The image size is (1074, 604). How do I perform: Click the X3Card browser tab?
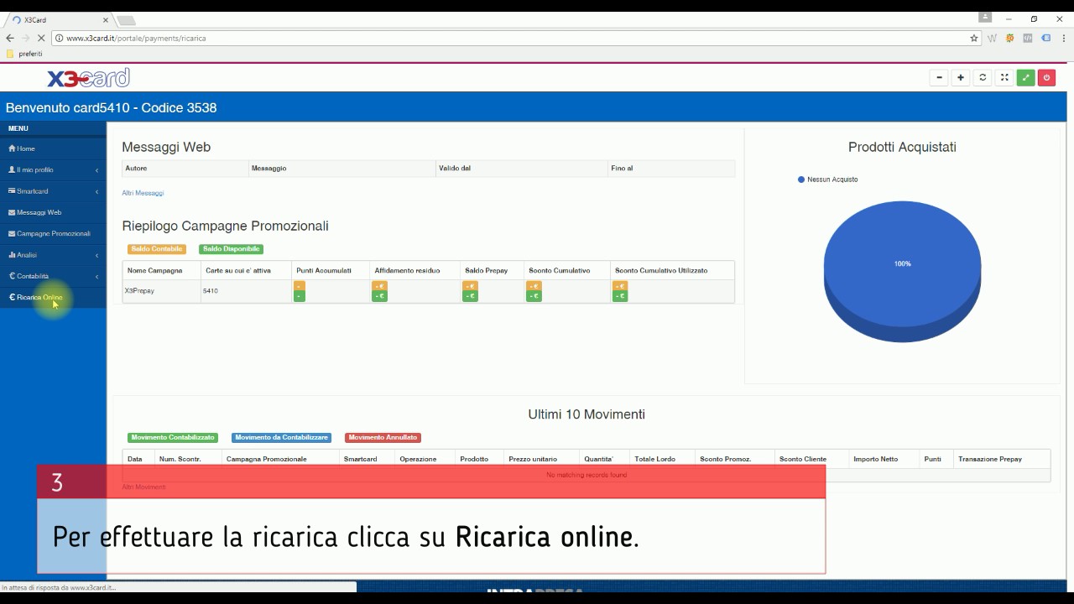[x=57, y=19]
